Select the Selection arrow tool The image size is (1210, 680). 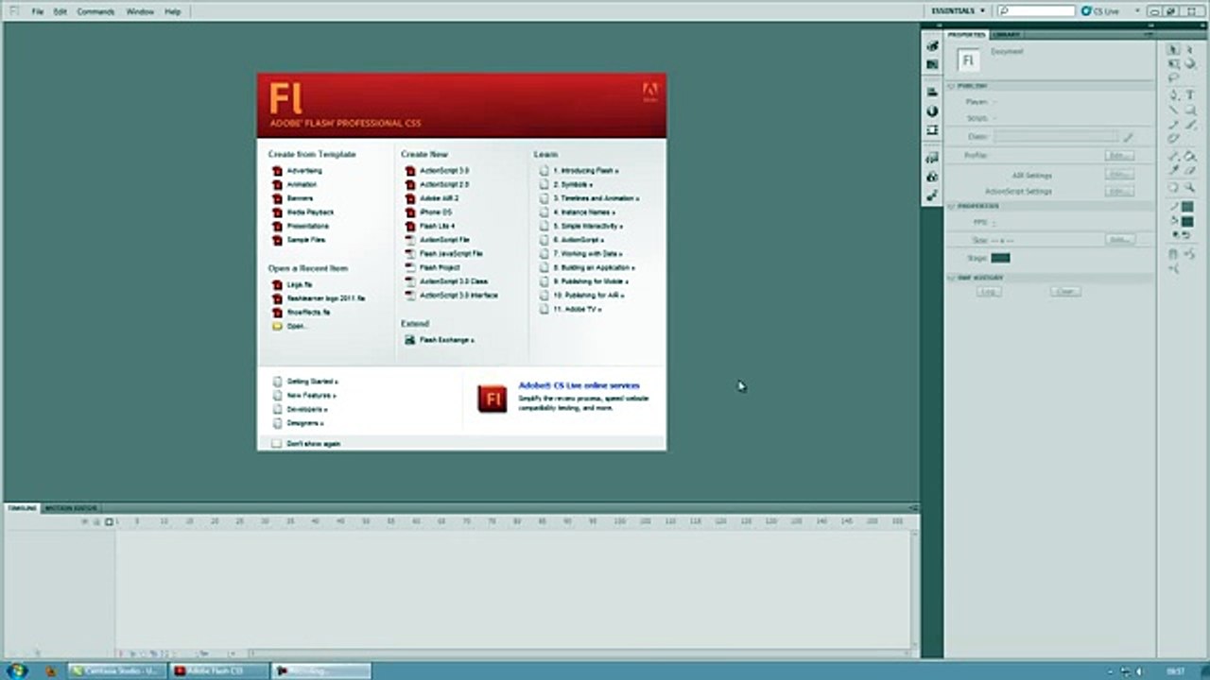click(x=1173, y=49)
